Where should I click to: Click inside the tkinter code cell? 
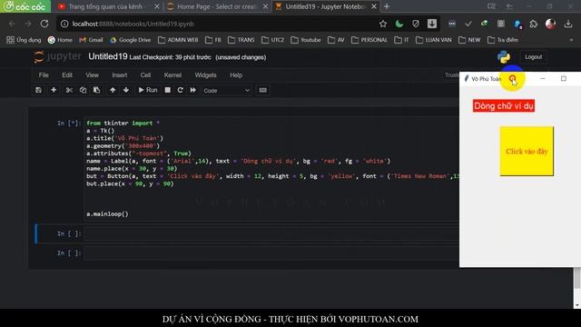[271, 169]
